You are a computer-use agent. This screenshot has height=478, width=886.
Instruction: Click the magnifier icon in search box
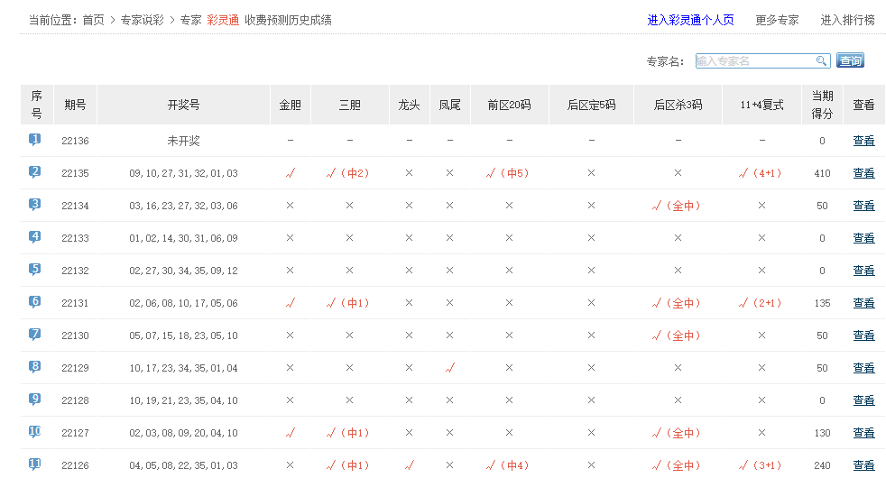822,61
